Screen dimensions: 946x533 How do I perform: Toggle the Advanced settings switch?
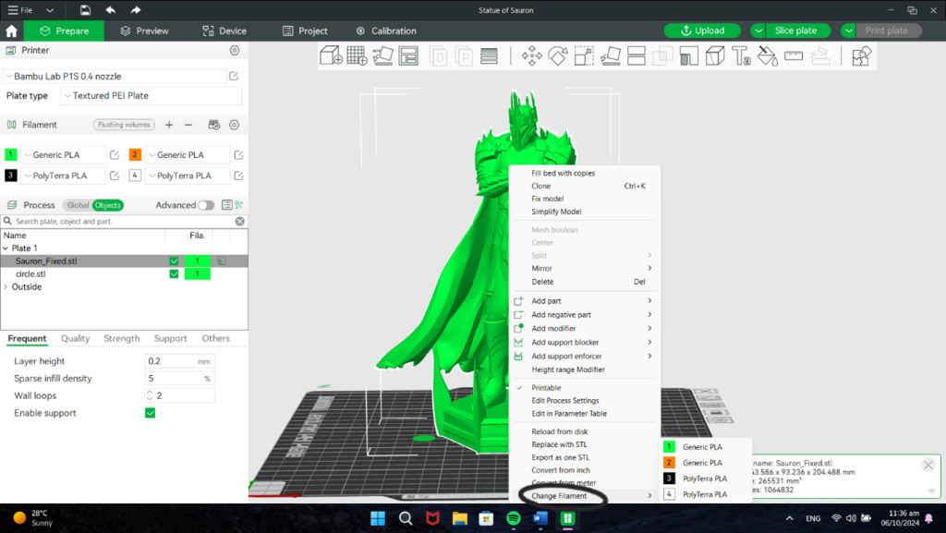tap(205, 205)
